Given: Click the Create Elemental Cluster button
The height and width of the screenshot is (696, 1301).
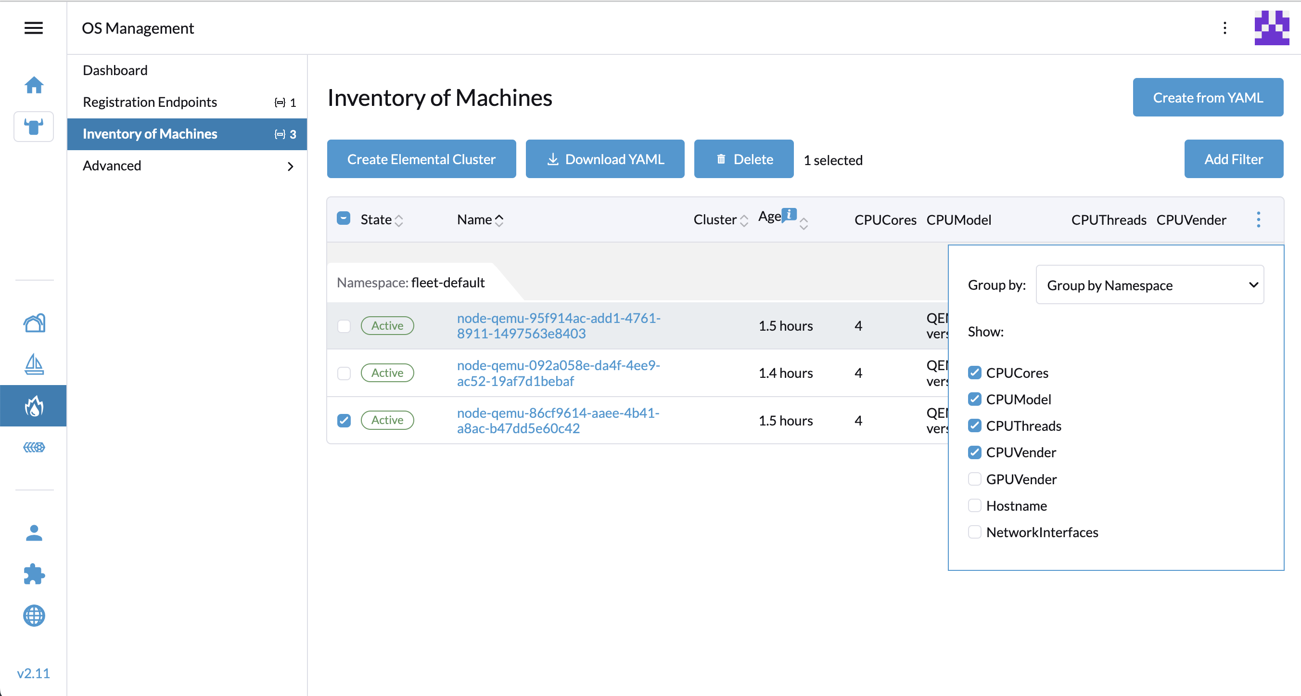Looking at the screenshot, I should [421, 159].
